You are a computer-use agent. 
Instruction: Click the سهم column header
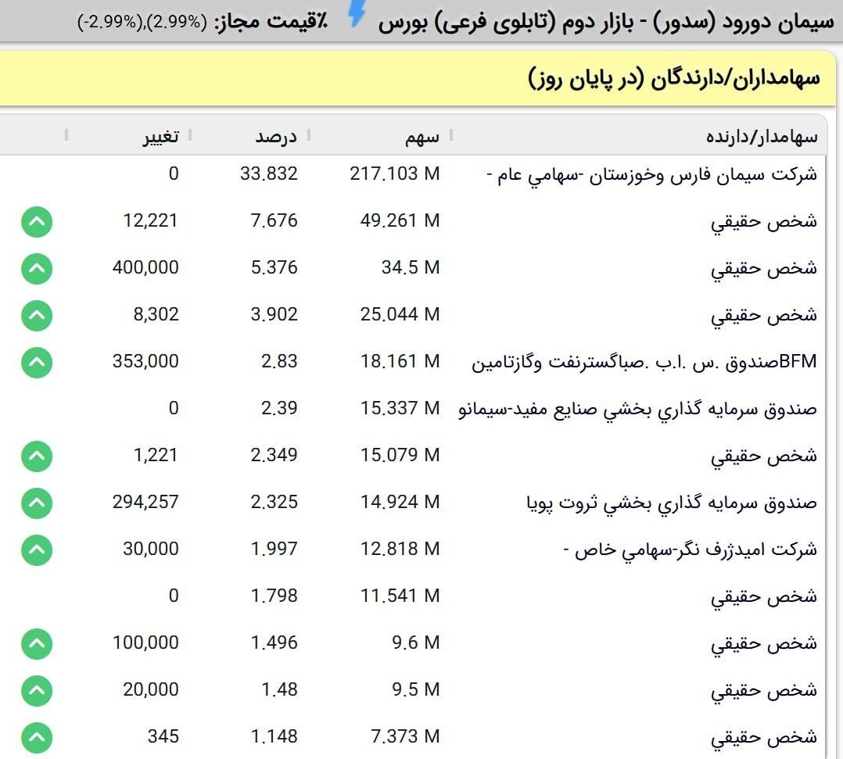[x=422, y=137]
